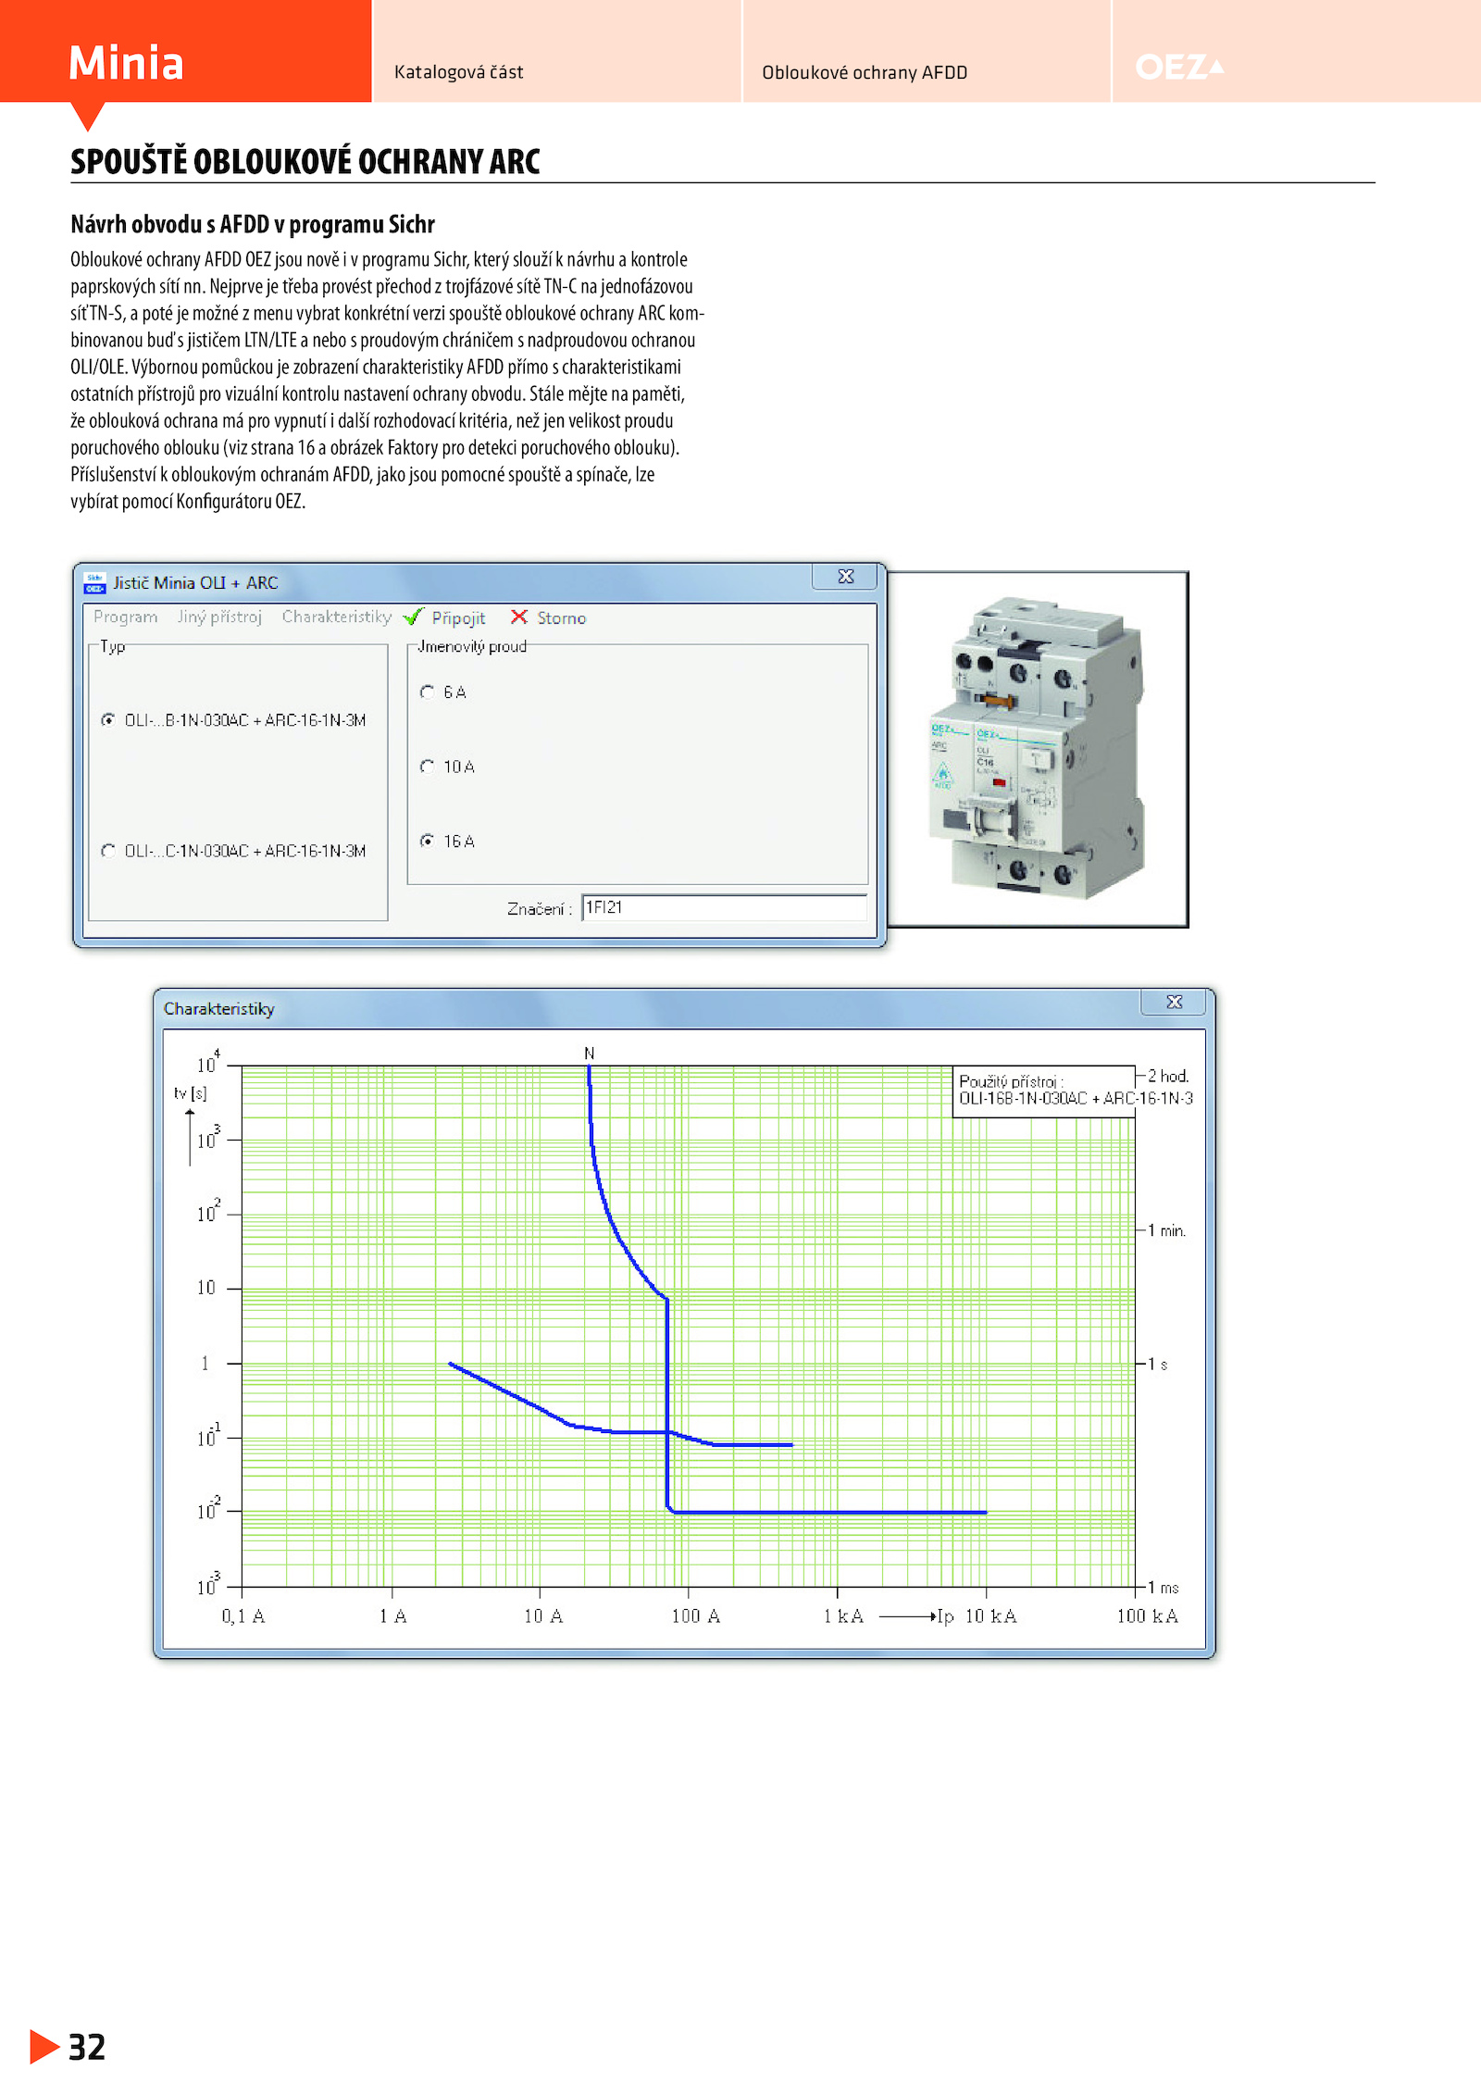Image resolution: width=1481 pixels, height=2095 pixels.
Task: Open the Jiný přístroj menu
Action: pyautogui.click(x=219, y=617)
